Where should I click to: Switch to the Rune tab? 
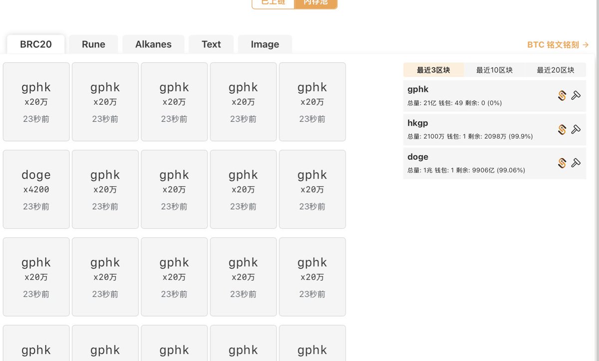coord(93,44)
